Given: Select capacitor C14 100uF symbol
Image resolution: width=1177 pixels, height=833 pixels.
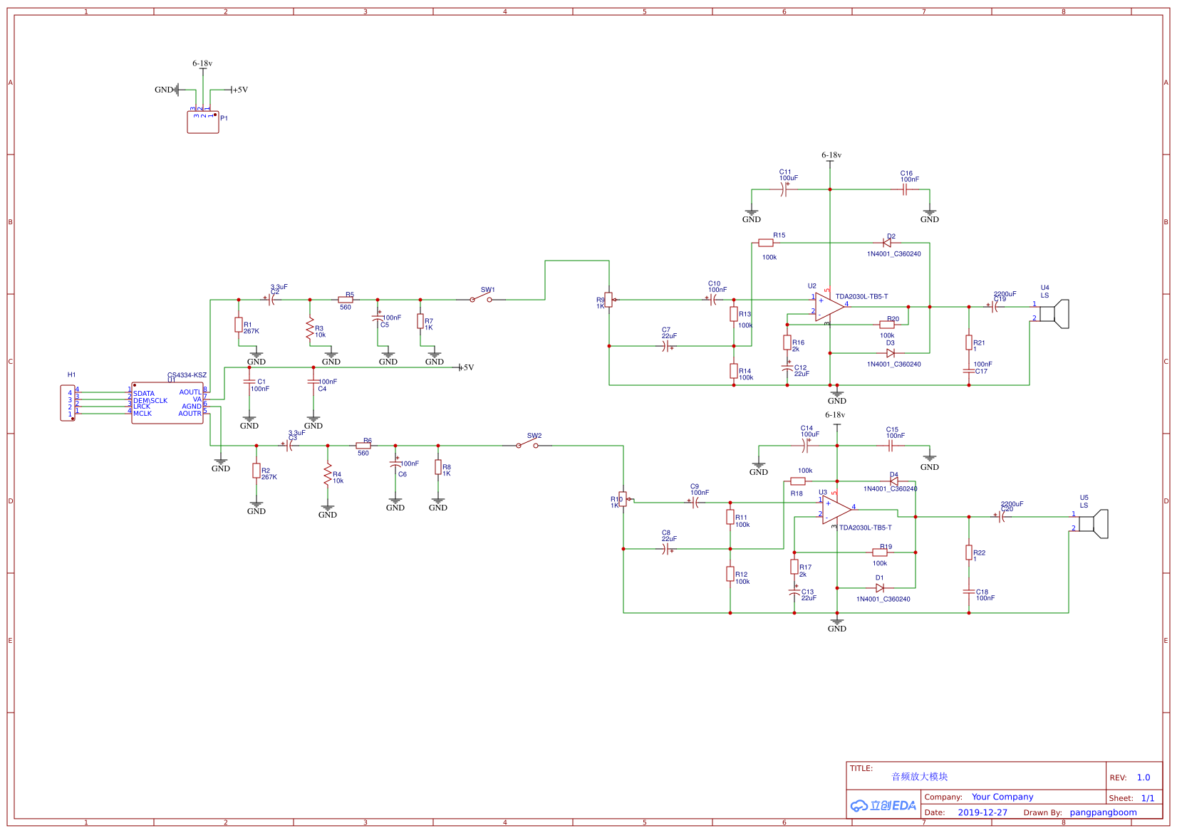Looking at the screenshot, I should pos(805,446).
